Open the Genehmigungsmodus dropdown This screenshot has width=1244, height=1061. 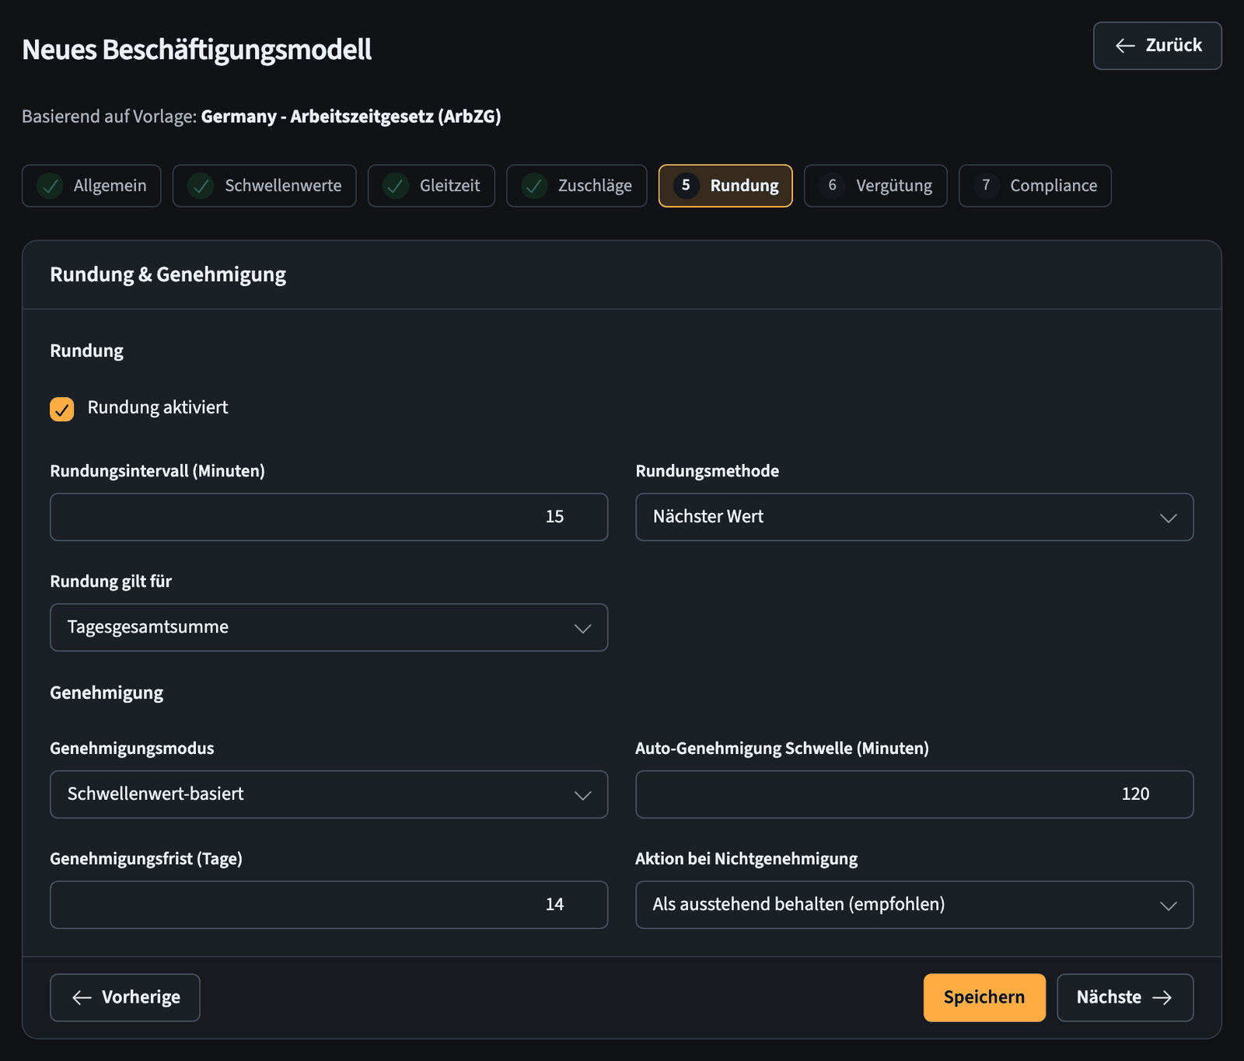click(329, 794)
